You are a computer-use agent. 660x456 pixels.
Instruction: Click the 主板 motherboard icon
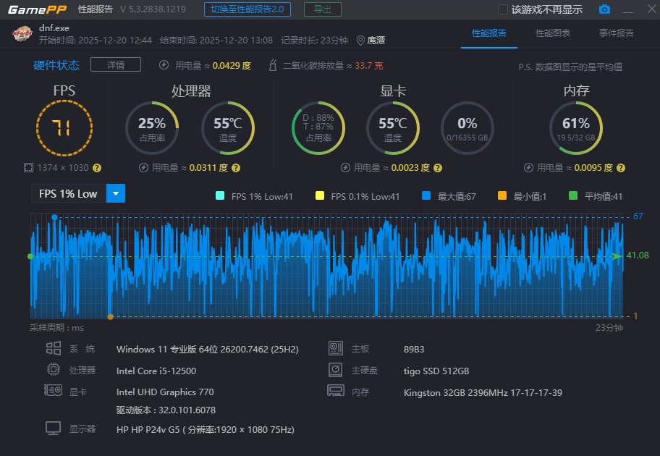pos(337,348)
